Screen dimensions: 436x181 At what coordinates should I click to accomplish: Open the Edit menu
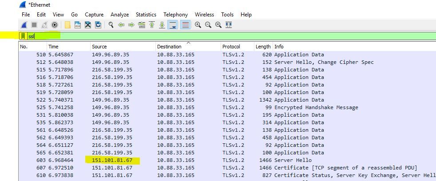point(41,15)
